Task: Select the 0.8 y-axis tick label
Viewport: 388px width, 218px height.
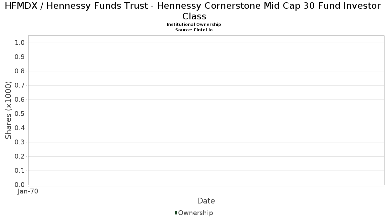Action: (20, 71)
